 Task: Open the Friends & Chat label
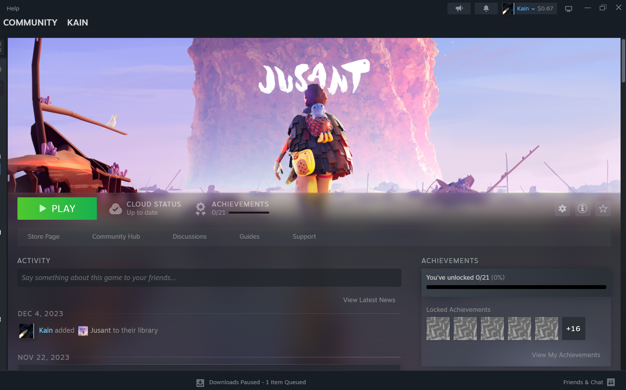click(583, 382)
